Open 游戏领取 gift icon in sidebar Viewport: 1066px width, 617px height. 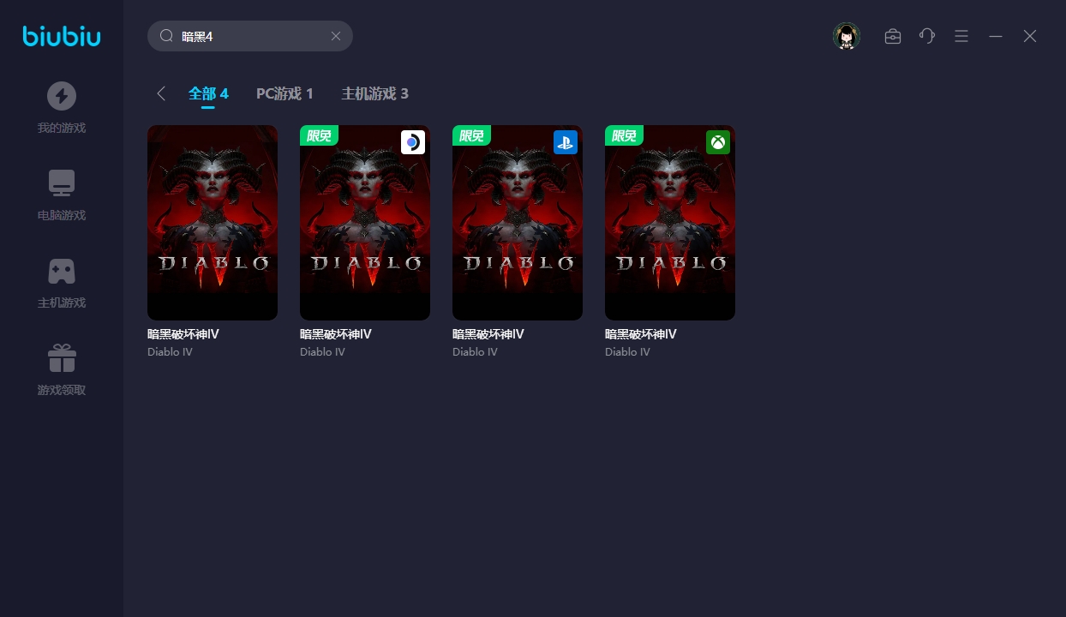62,358
